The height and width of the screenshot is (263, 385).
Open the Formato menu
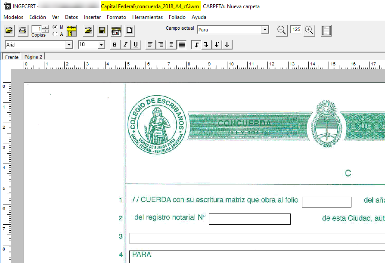point(116,17)
